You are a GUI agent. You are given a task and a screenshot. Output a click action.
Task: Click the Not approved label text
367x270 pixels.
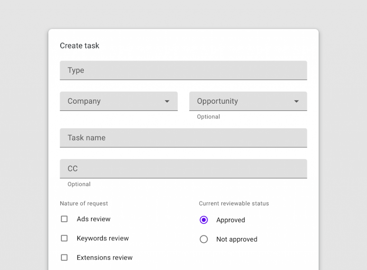[x=237, y=240]
